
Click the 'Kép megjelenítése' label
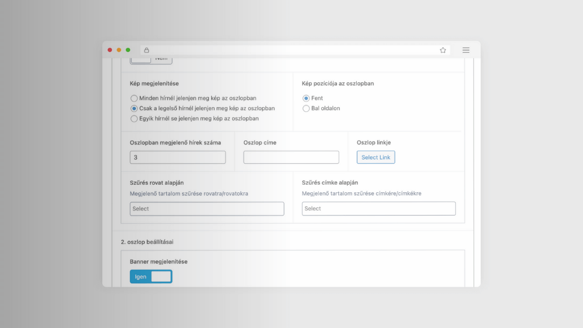pos(154,83)
